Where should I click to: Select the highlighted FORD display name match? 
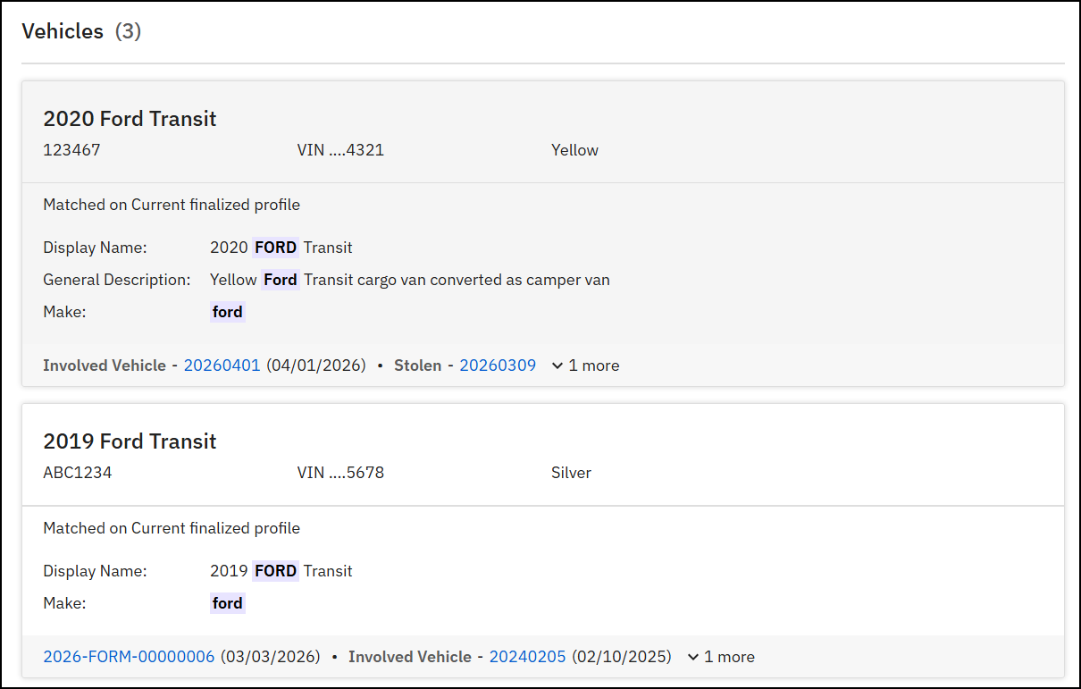coord(275,247)
